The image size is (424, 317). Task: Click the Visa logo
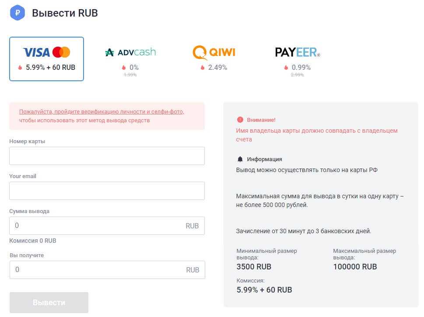[x=36, y=53]
